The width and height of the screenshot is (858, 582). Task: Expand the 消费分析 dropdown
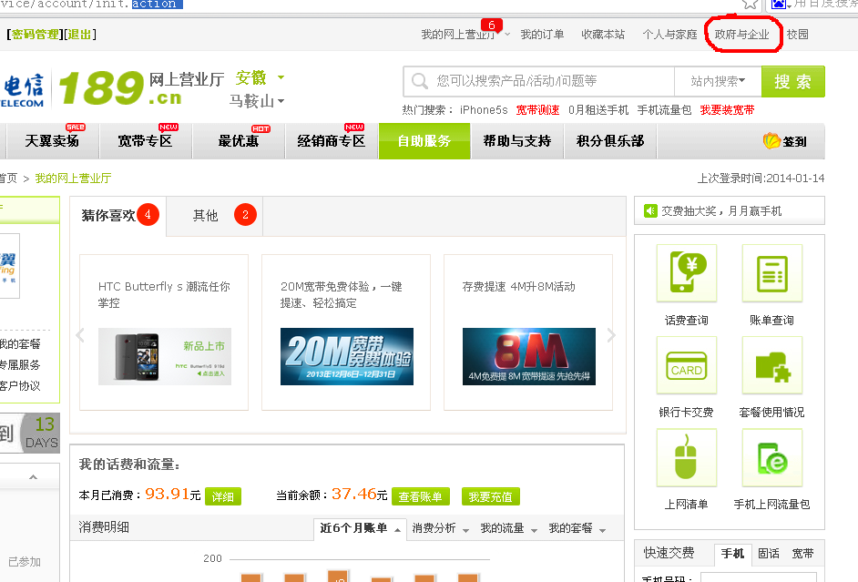point(465,530)
